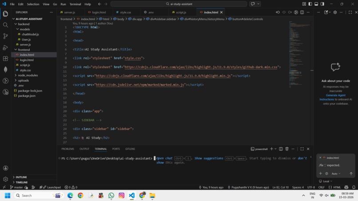Click Open chat link in terminal
The image size is (358, 201).
(x=164, y=158)
